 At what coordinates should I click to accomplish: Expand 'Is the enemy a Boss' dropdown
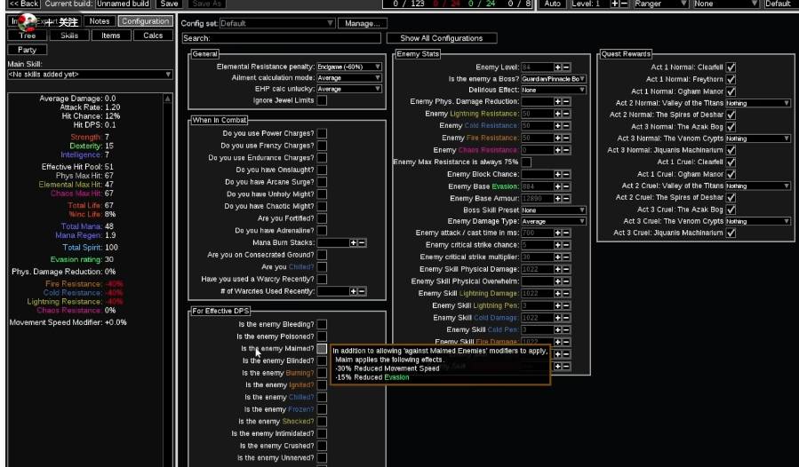pyautogui.click(x=554, y=79)
